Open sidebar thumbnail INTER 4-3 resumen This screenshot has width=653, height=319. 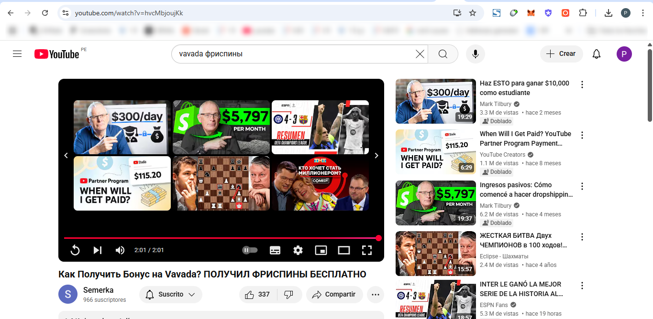tap(436, 299)
